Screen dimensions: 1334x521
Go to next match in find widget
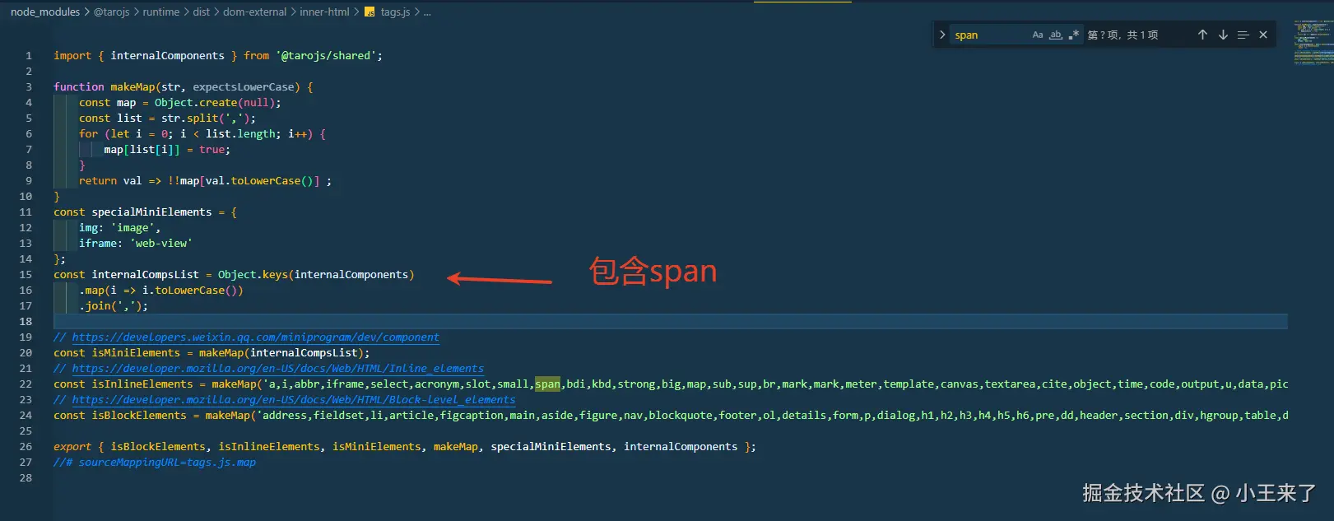point(1223,35)
